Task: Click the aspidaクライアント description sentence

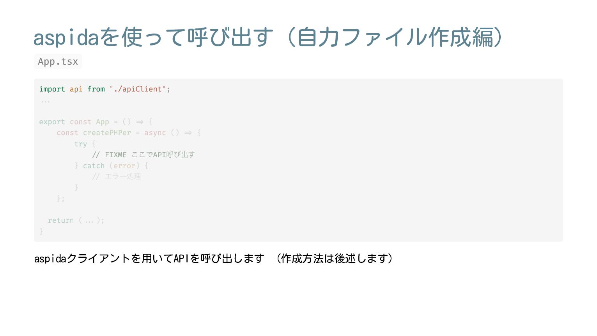Action: (x=149, y=259)
